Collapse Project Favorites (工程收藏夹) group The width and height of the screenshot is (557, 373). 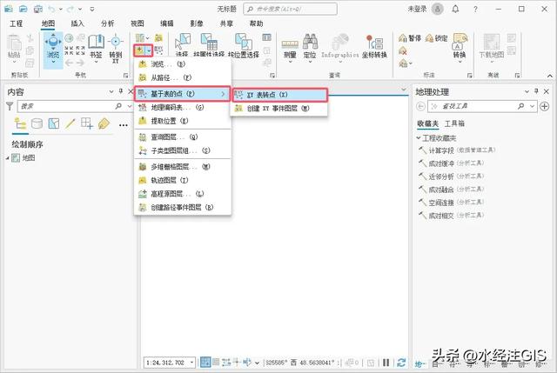[419, 137]
